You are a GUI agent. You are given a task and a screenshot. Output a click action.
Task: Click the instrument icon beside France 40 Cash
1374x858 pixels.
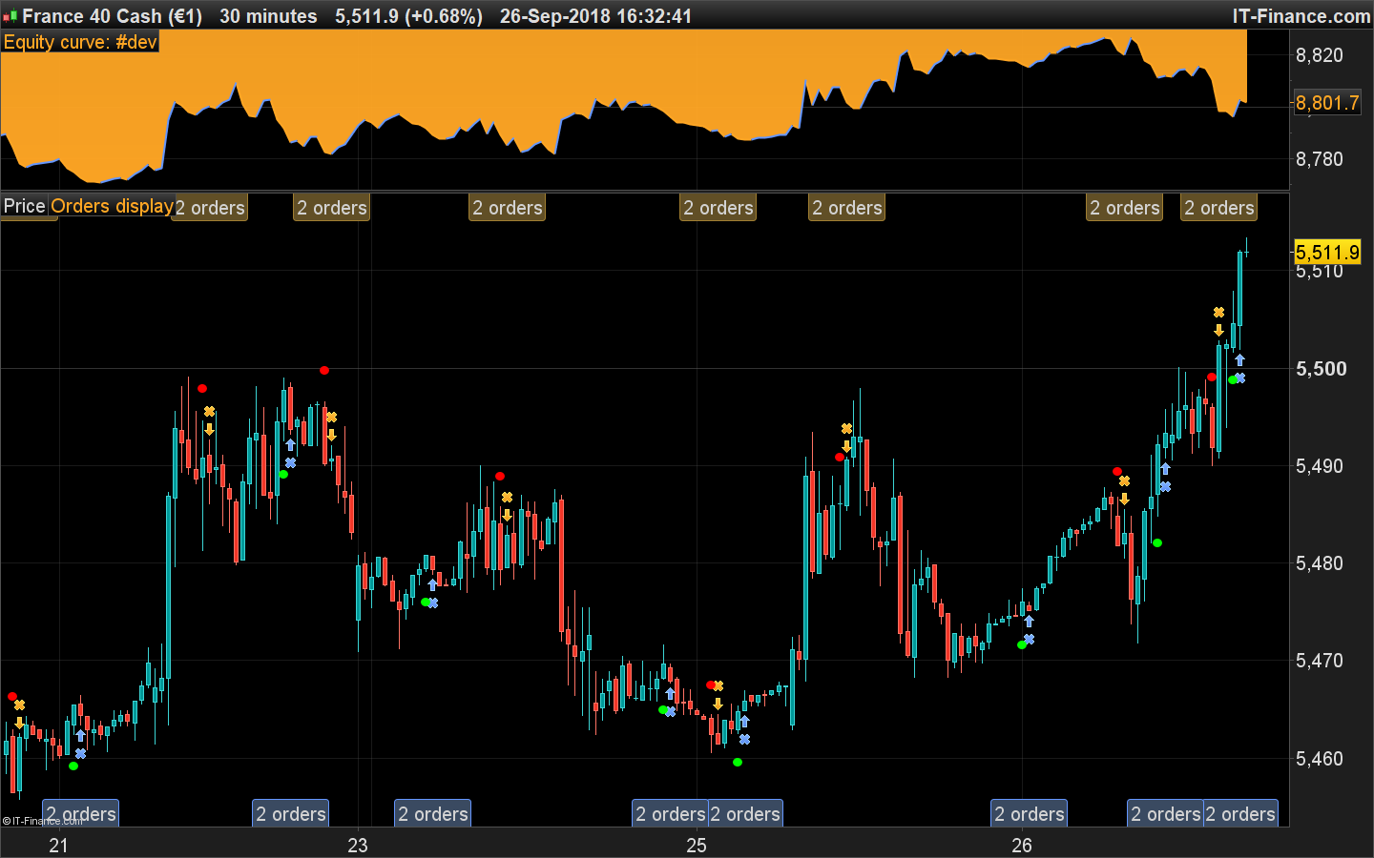10,16
